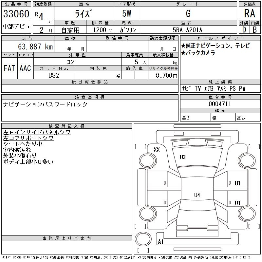Select the upper U1 door mark in diagram
This screenshot has width=262, height=262.
click(x=237, y=183)
